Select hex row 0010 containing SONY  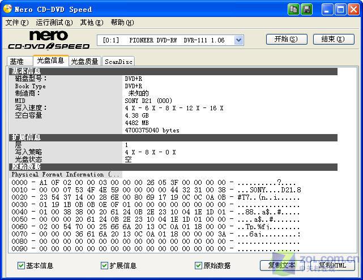coord(156,190)
